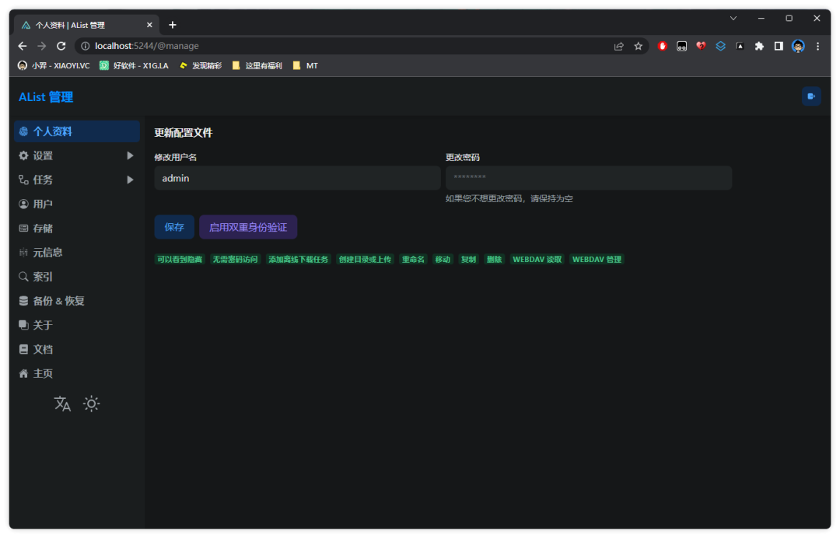The height and width of the screenshot is (538, 840).
Task: Open the Chrome extensions puzzle icon
Action: coord(759,46)
